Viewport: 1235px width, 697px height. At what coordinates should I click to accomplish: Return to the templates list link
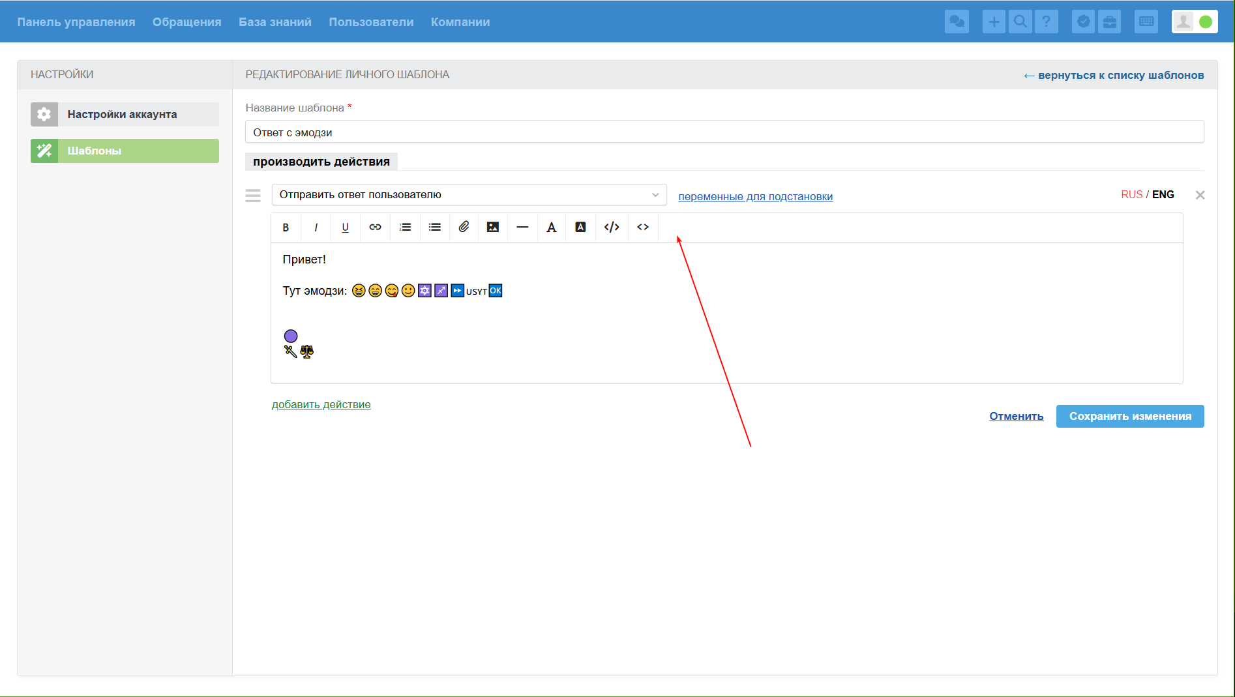click(1114, 76)
